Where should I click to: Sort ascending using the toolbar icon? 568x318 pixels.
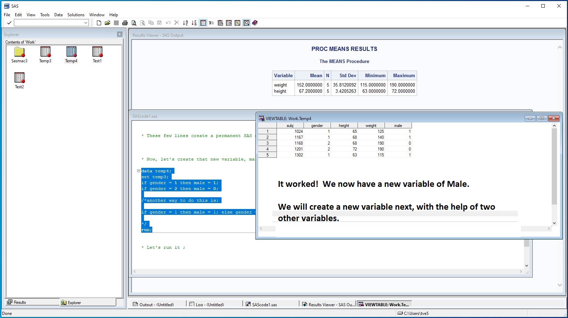(x=186, y=23)
